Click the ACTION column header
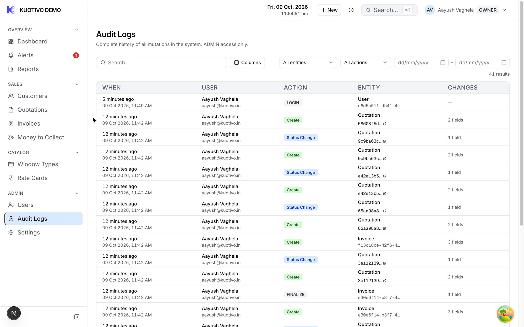524x327 pixels. tap(295, 88)
